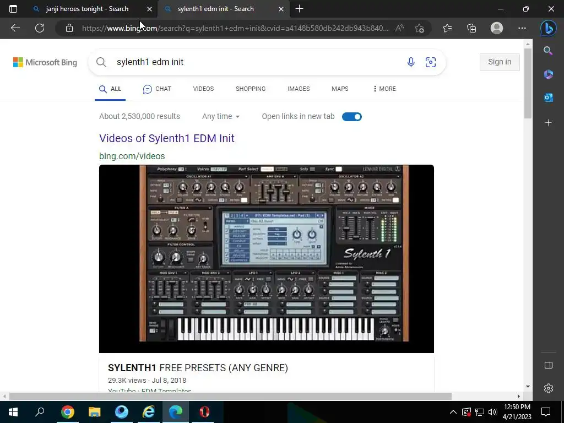Add this page to favorites

coord(419,28)
